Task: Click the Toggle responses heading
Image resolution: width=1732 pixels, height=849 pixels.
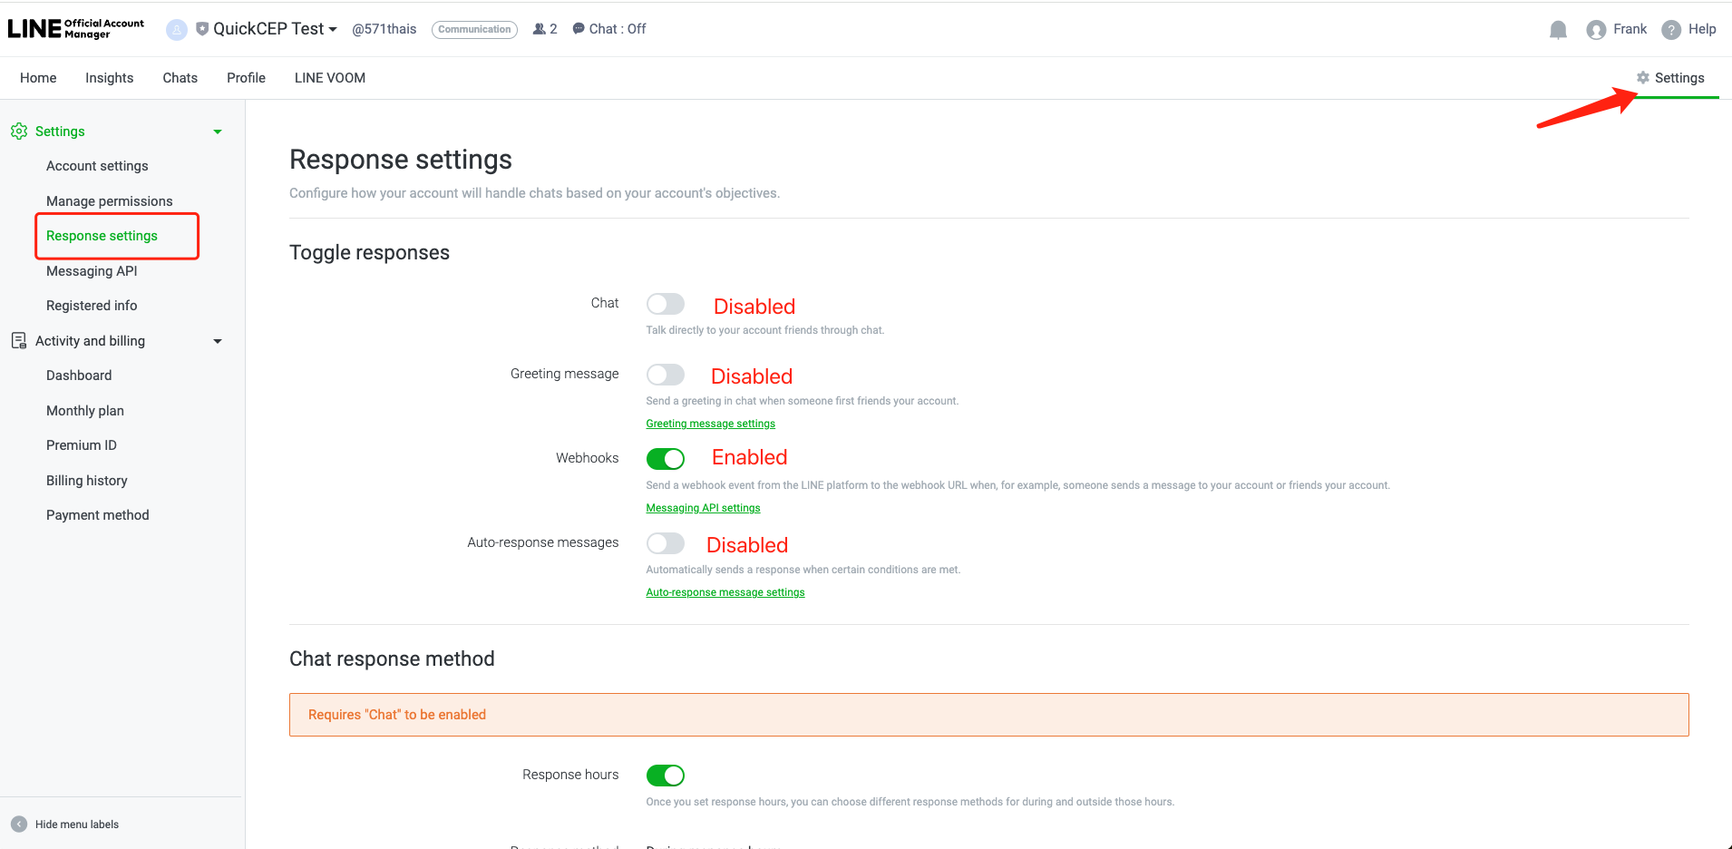Action: 369,252
